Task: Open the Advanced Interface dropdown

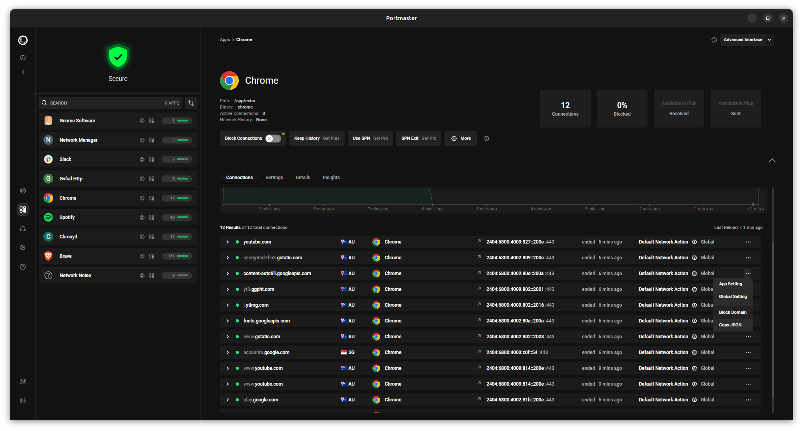Action: click(x=747, y=40)
